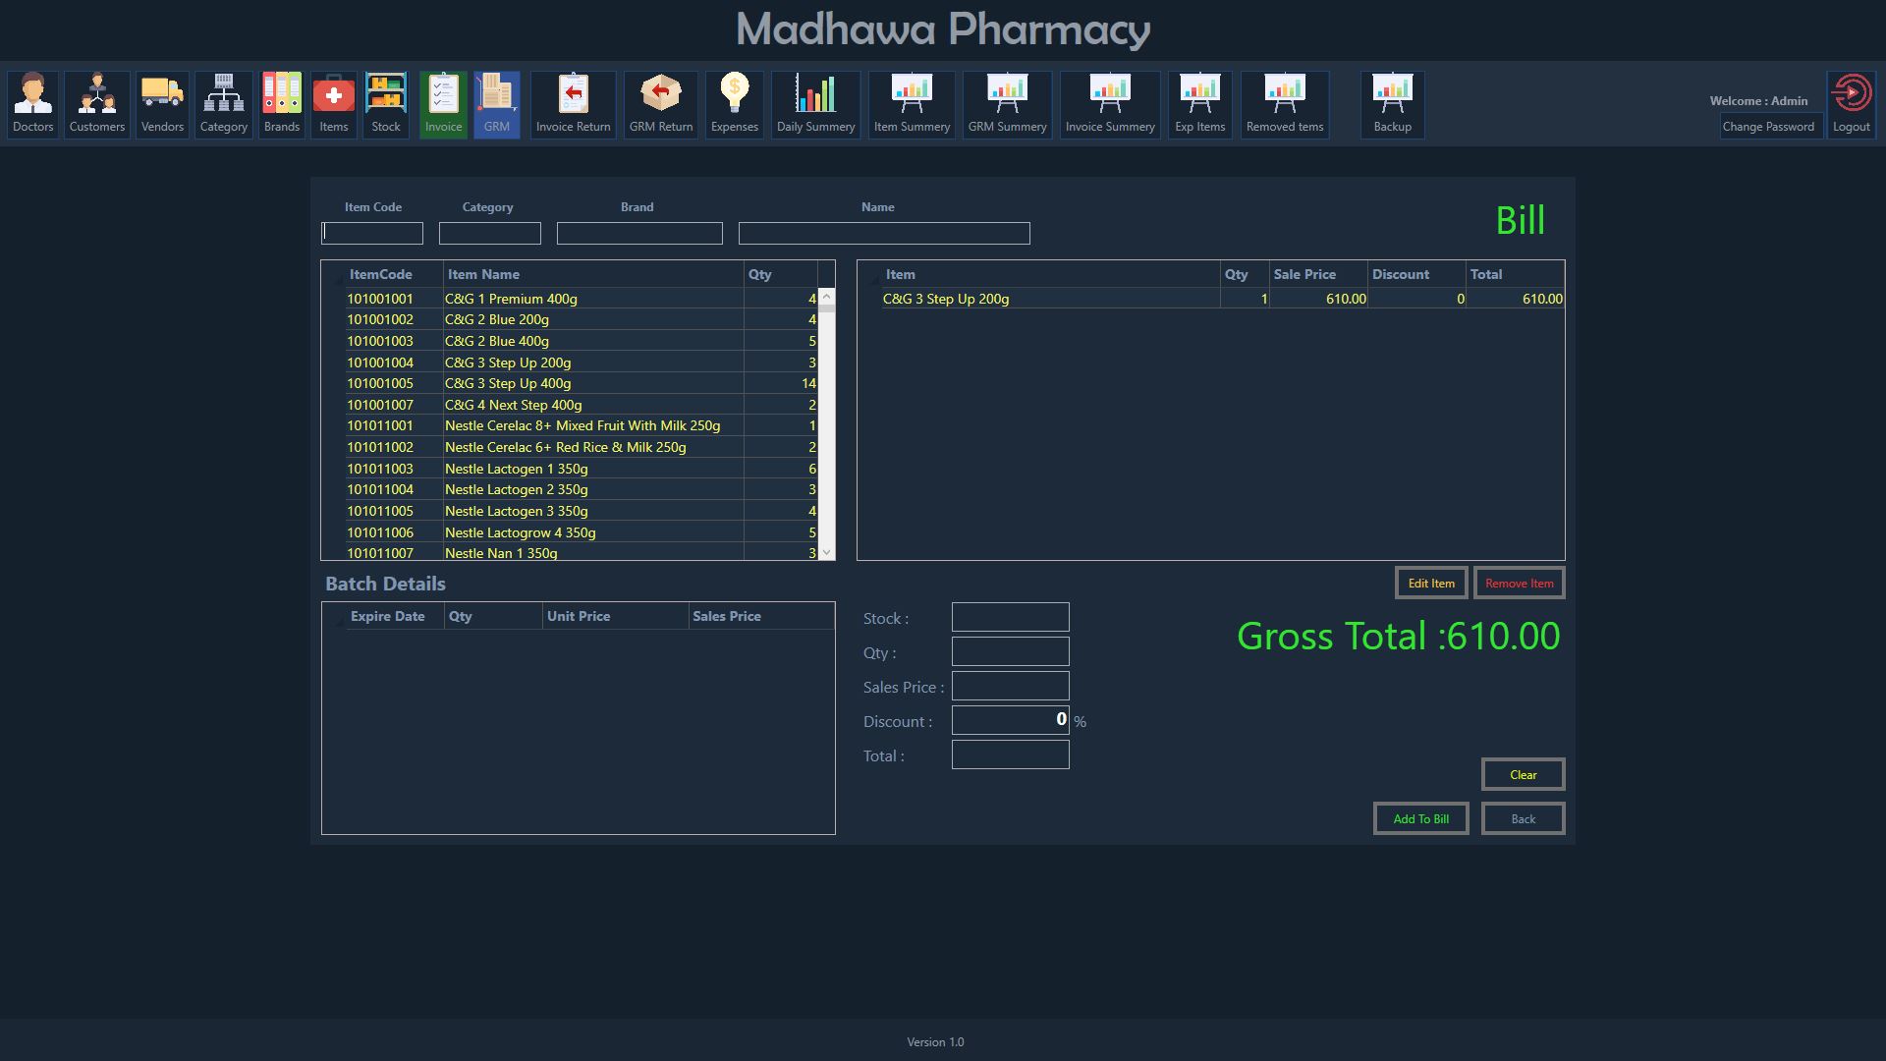Click the Discount percentage field

click(1011, 721)
